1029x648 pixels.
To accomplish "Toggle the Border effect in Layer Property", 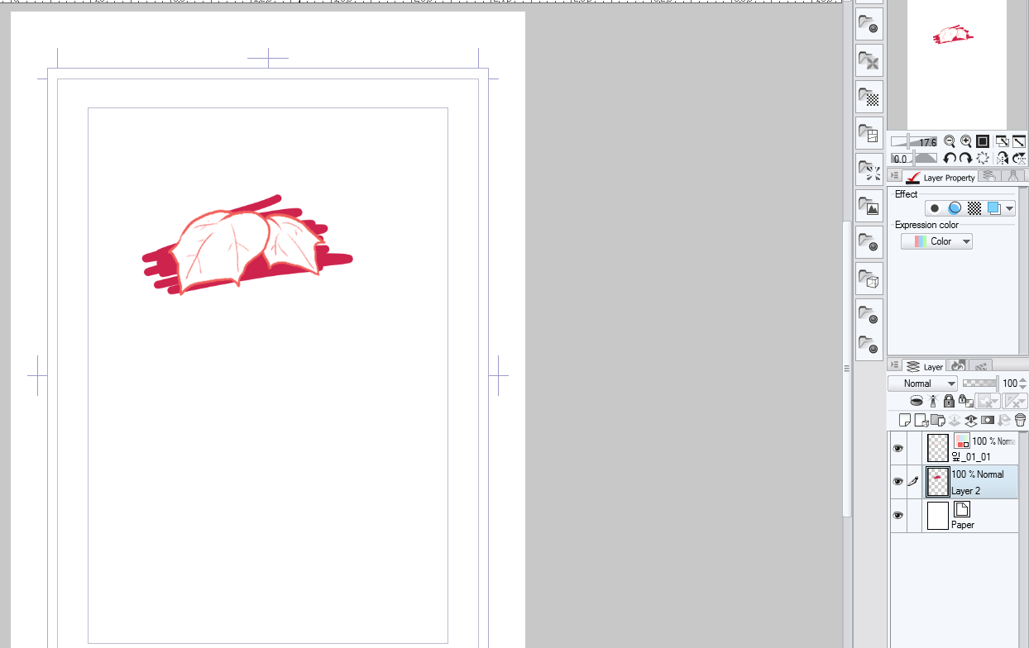I will 935,208.
